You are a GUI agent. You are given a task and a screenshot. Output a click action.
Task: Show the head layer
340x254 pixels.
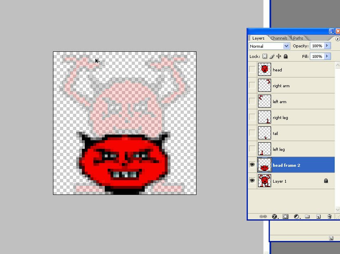[252, 69]
